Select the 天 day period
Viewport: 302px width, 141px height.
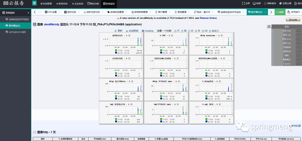pyautogui.click(x=177, y=31)
